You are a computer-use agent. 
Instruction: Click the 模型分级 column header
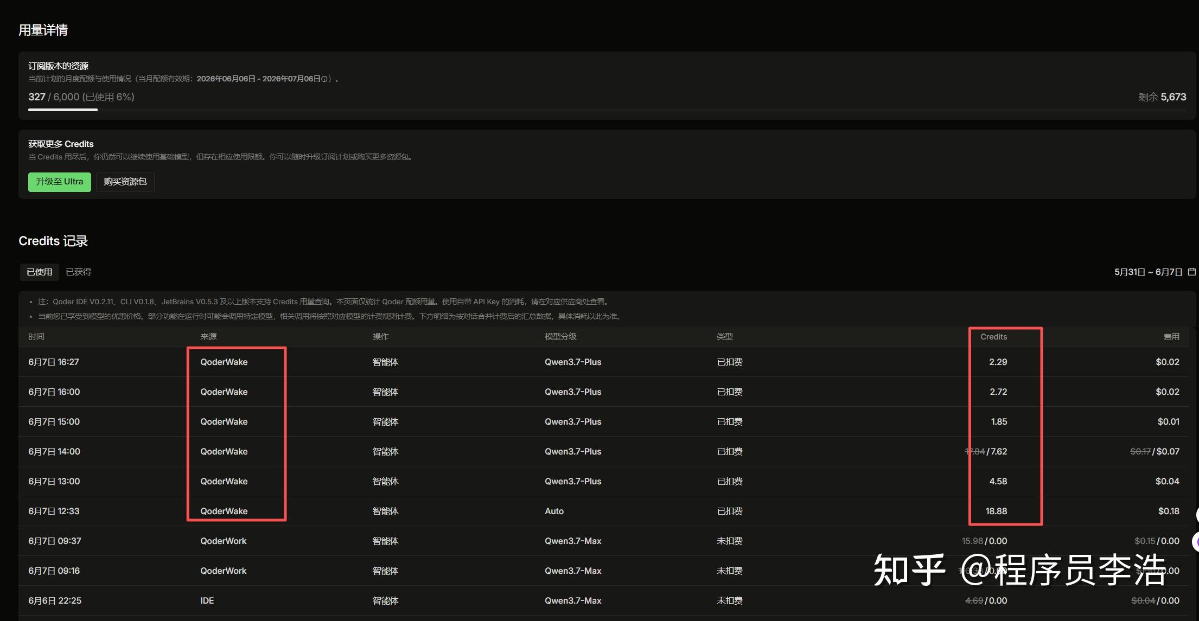tap(560, 337)
